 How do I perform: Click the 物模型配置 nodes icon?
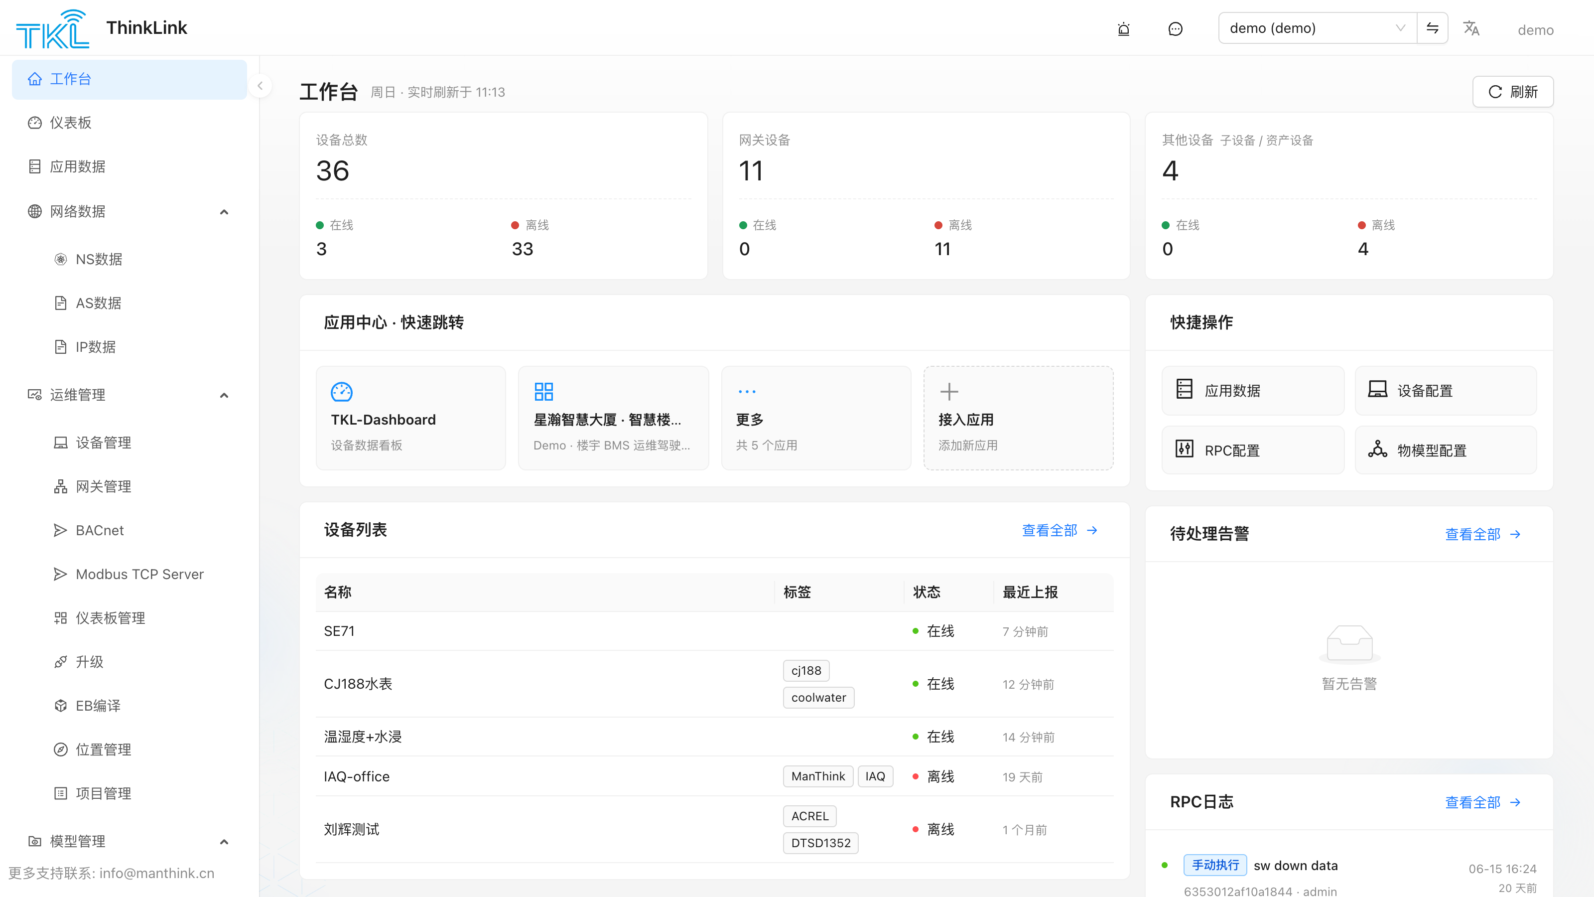[1377, 449]
